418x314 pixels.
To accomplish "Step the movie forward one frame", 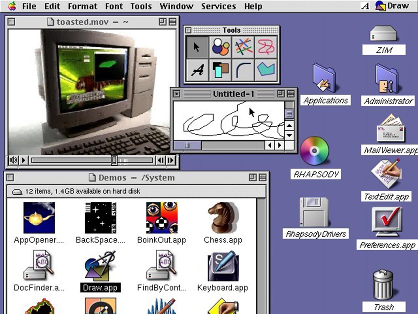I will [170, 160].
